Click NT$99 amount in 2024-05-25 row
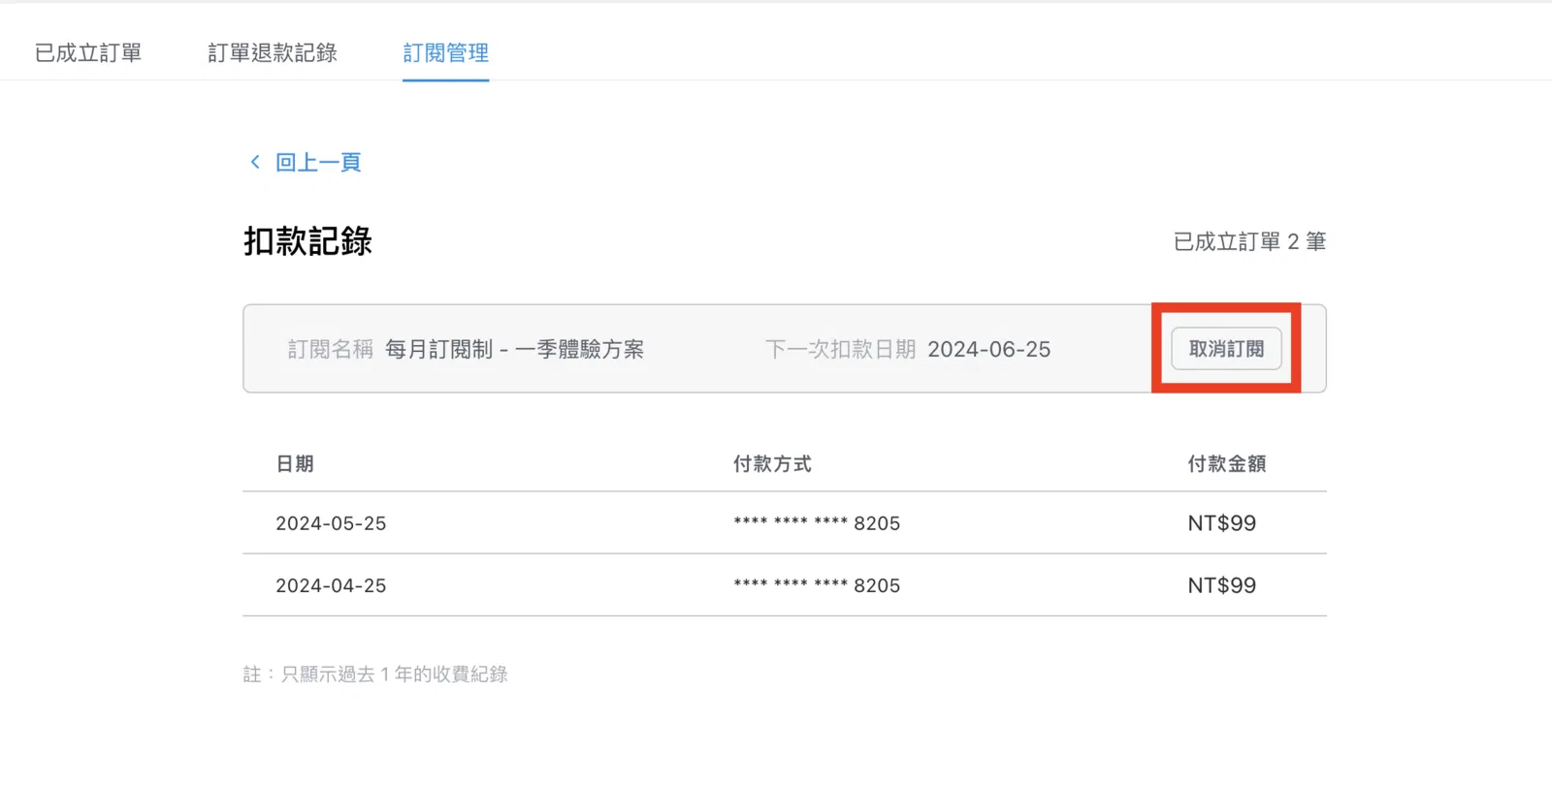Image resolution: width=1552 pixels, height=785 pixels. (x=1222, y=523)
